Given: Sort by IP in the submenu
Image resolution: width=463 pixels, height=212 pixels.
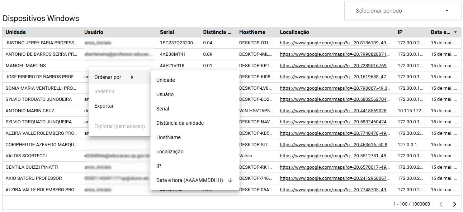Looking at the screenshot, I should 195,166.
